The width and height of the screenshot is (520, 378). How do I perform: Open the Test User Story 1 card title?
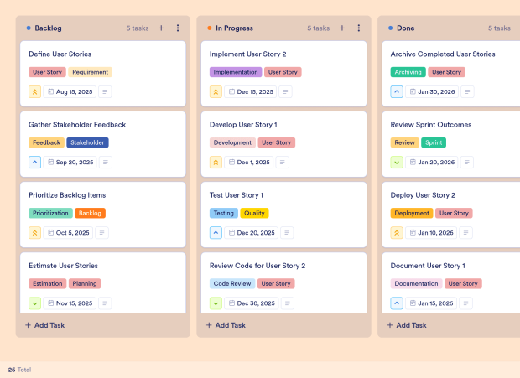point(237,195)
